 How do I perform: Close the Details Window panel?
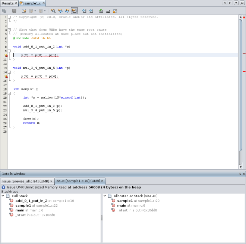[x=244, y=174]
